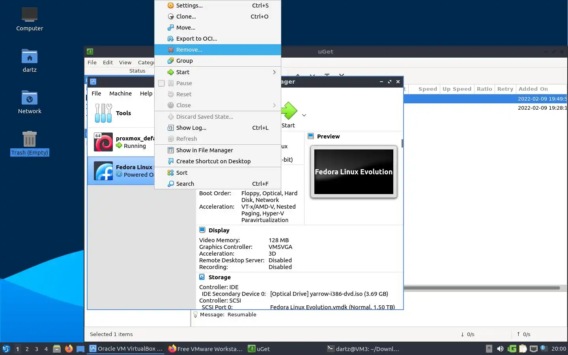
Task: Select the uGet row dated 2022-02-09 19:49
Action: [486, 99]
